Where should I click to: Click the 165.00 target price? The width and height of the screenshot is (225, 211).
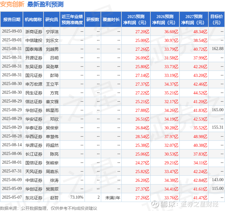pyautogui.click(x=218, y=110)
